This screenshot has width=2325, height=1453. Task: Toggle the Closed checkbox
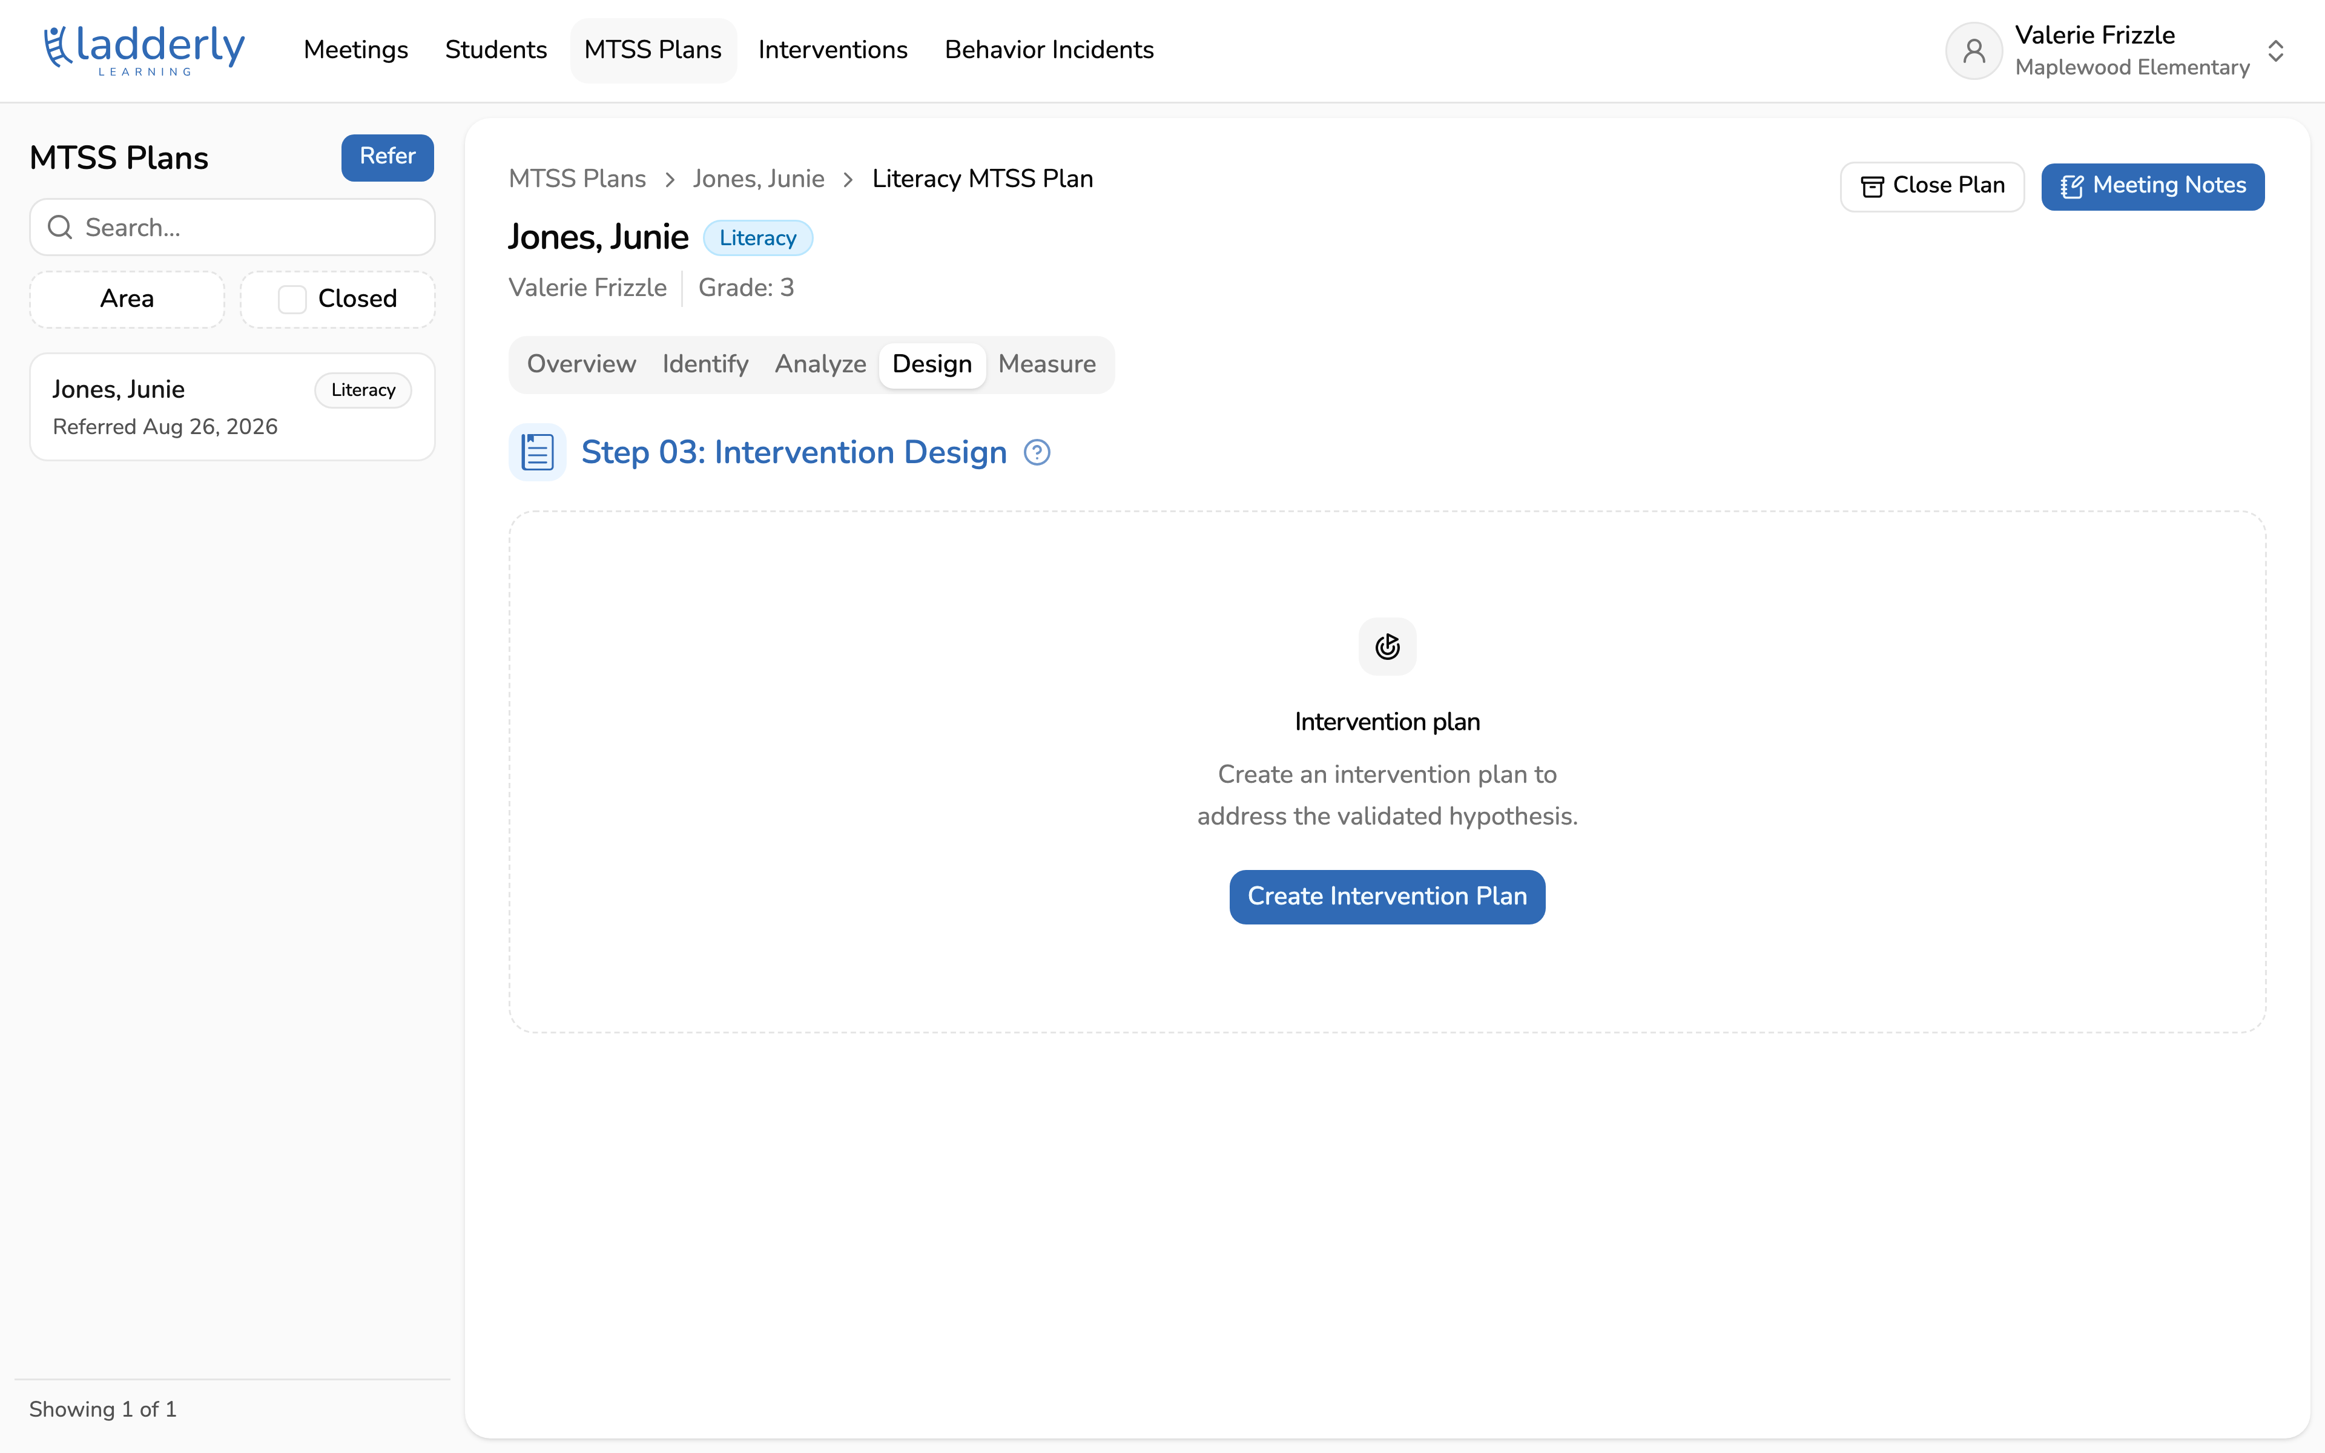292,299
